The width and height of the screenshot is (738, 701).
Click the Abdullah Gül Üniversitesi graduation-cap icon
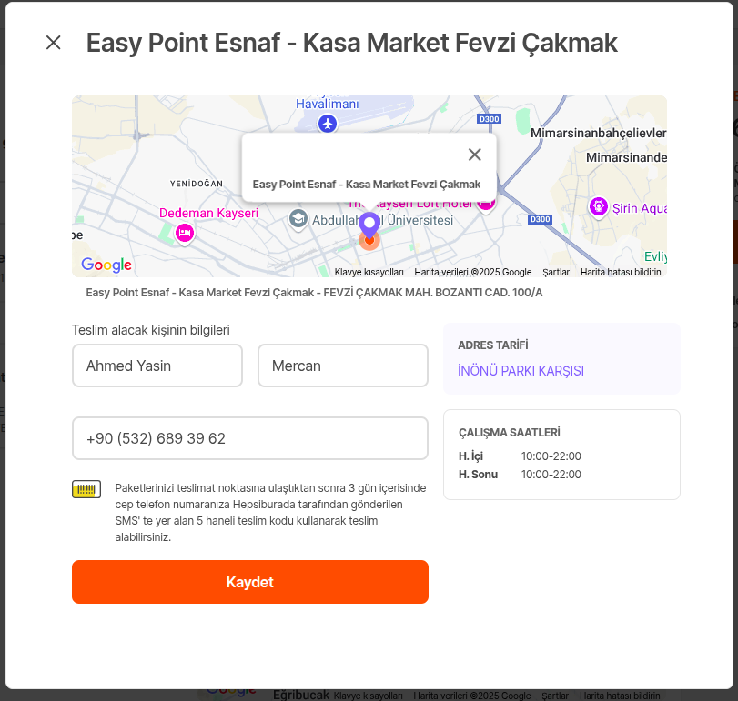(298, 219)
